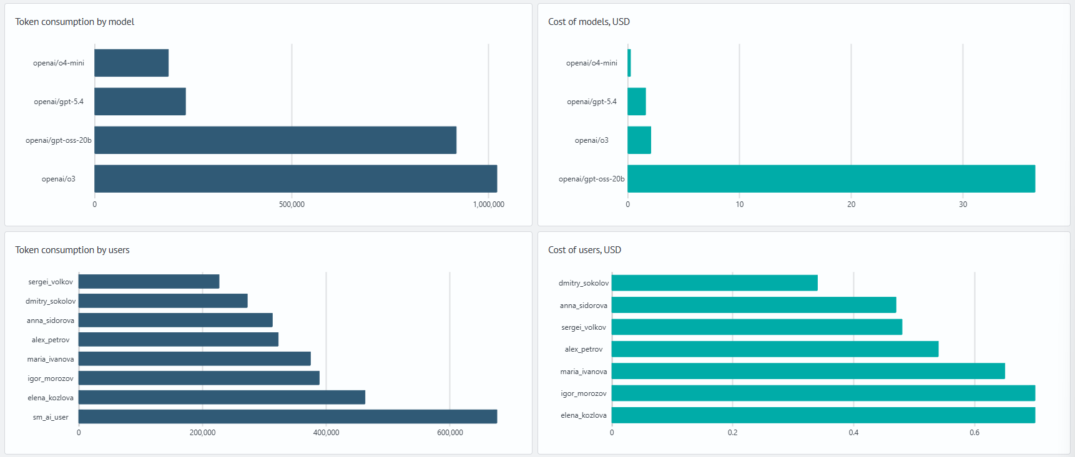Click the openai/o4-mini token consumption bar

click(x=132, y=63)
